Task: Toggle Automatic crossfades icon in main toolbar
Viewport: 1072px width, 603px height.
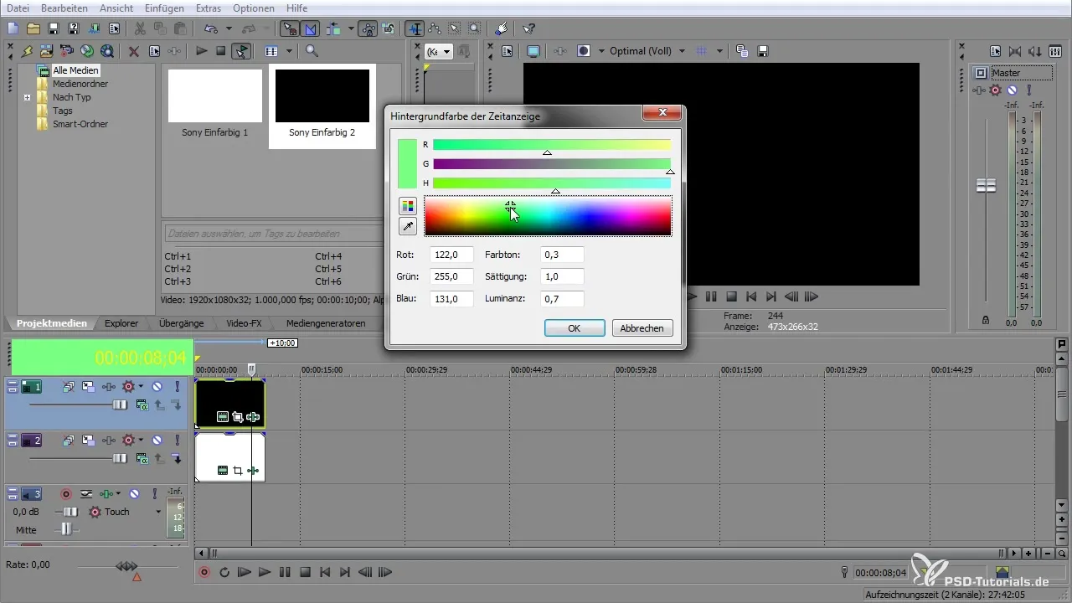Action: tap(311, 28)
